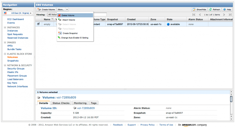This screenshot has width=235, height=128.
Task: Click the Show/Hide icon
Action: pos(194,9)
